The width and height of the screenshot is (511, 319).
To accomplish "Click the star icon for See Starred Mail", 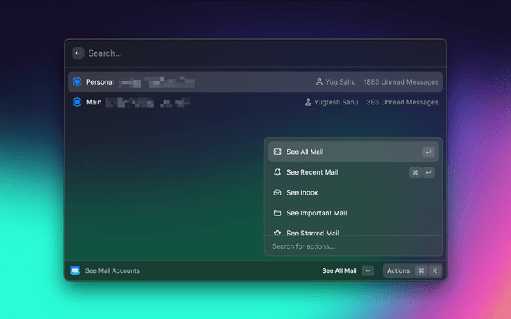I will click(277, 233).
